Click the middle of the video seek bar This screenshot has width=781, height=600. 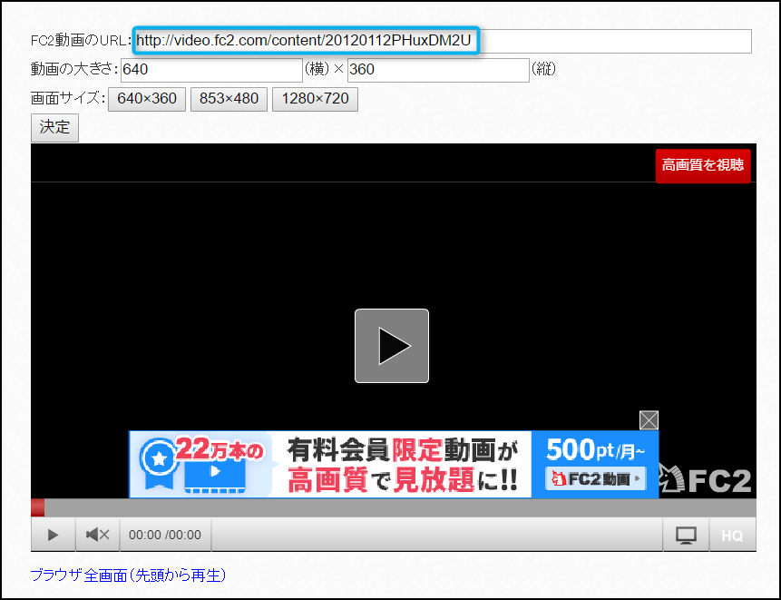pos(394,507)
